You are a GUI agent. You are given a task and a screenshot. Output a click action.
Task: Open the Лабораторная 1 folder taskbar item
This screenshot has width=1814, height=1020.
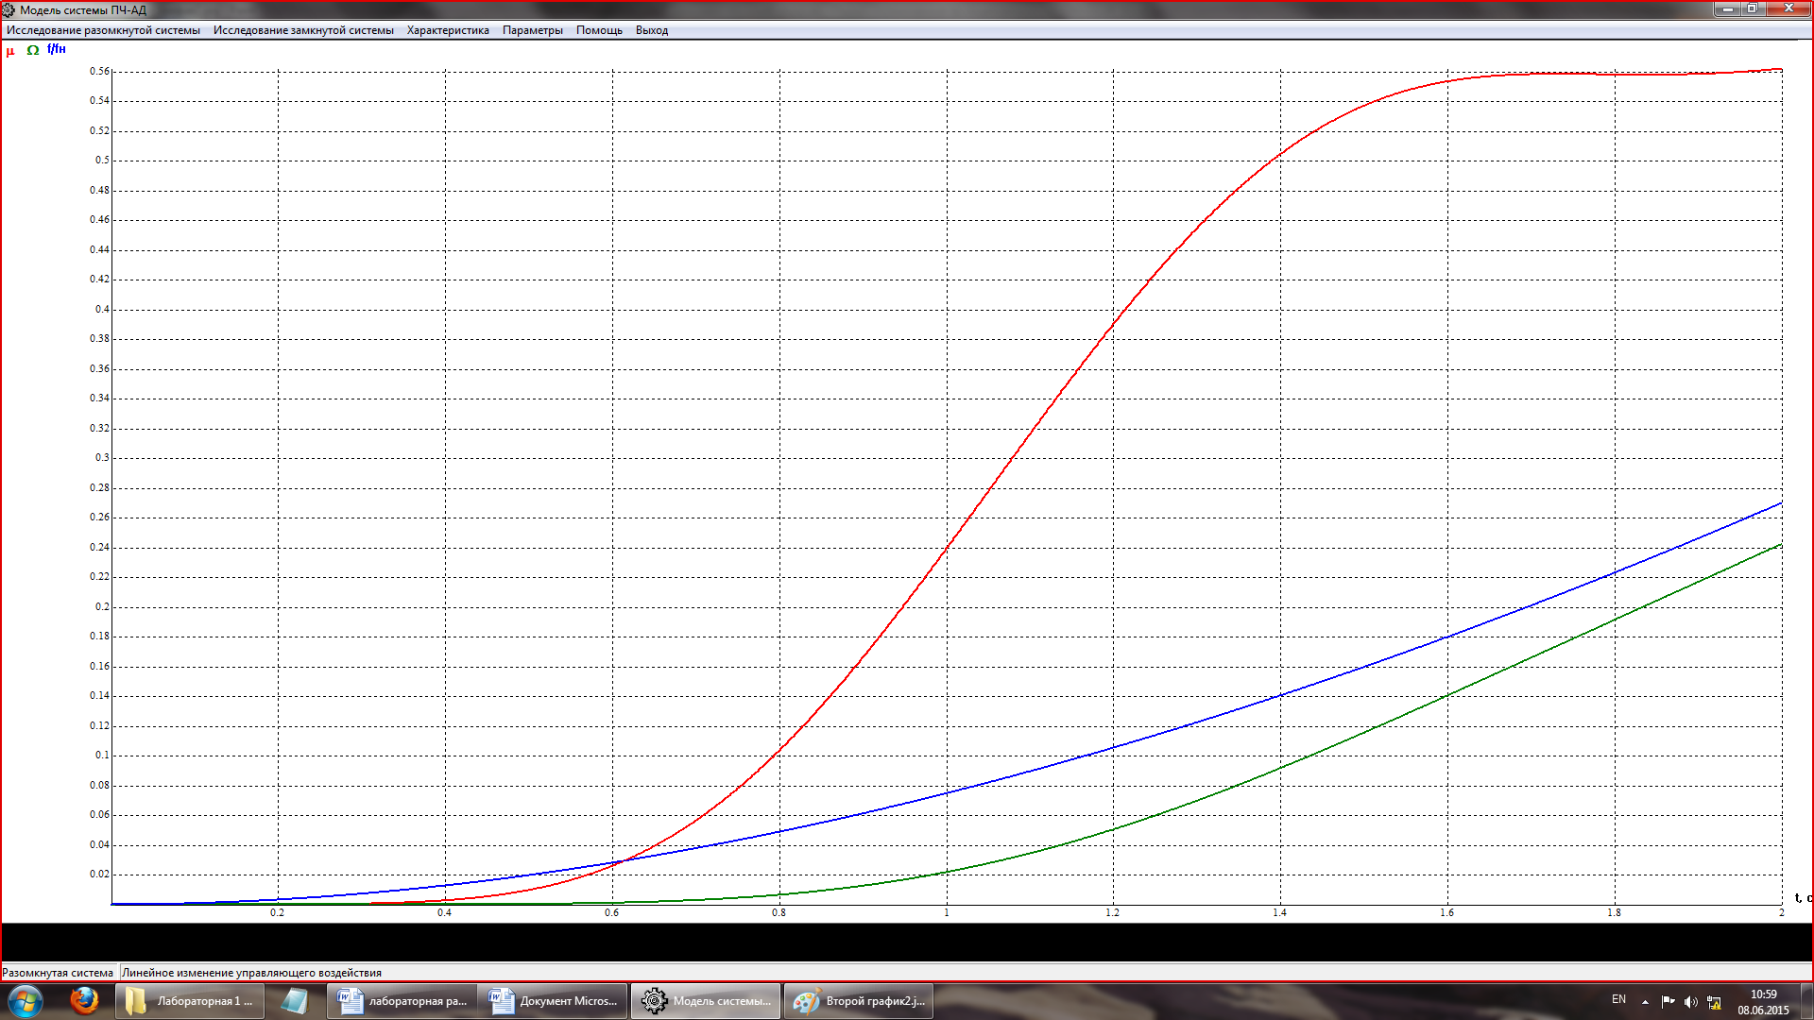[190, 1001]
